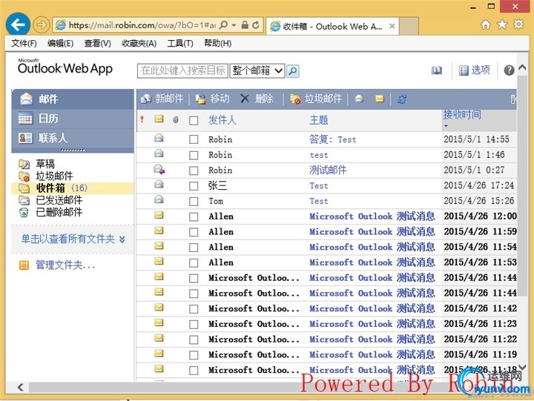Click the 删除 delete toolbar button

coord(257,99)
